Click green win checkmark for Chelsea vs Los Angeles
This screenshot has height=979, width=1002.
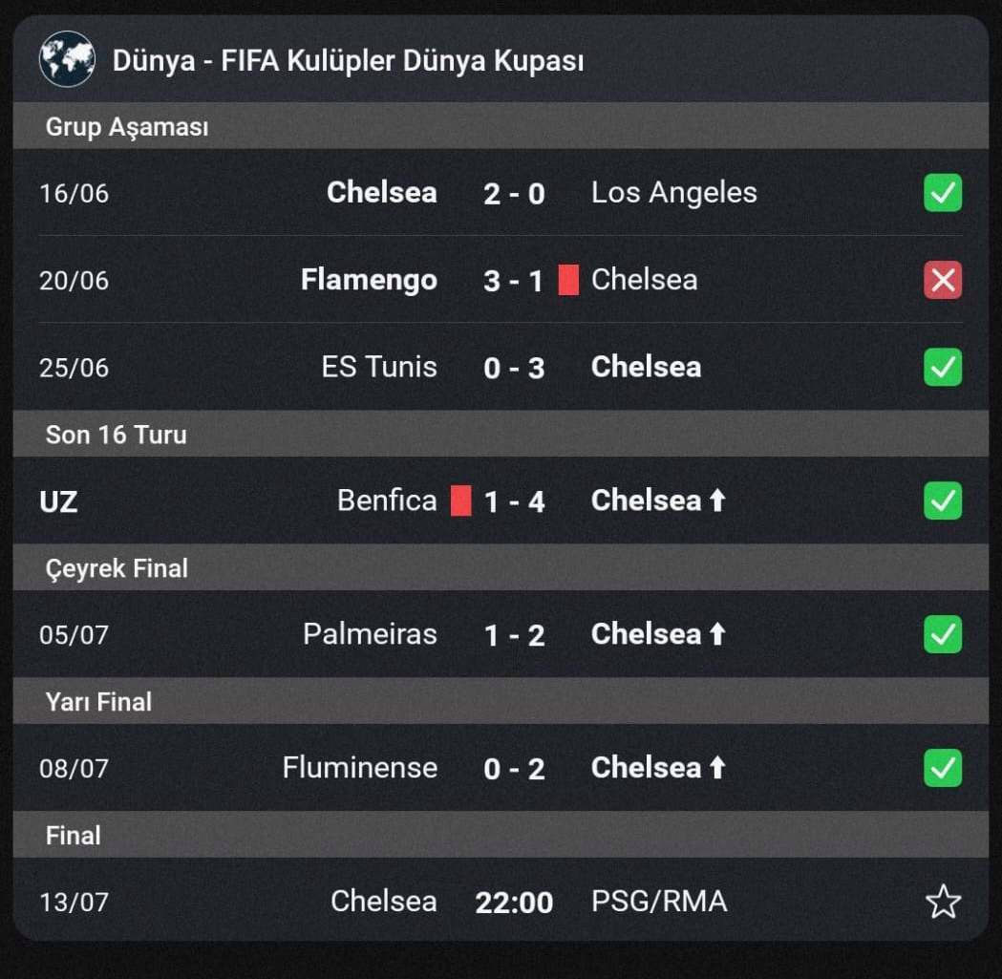(x=943, y=192)
